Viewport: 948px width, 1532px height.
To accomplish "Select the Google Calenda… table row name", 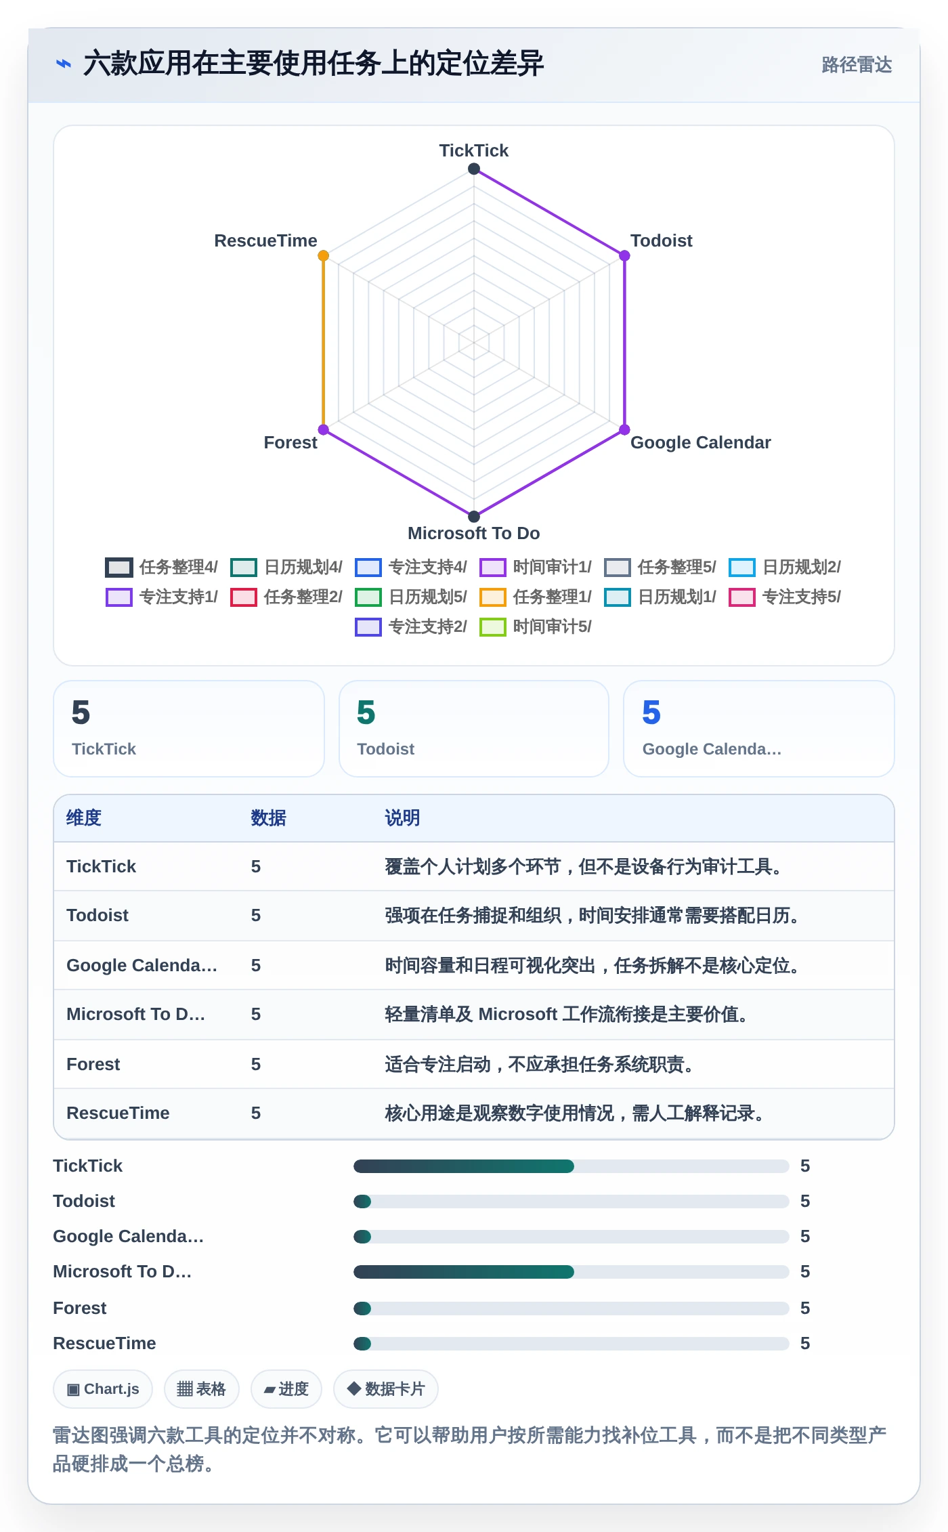I will click(142, 965).
